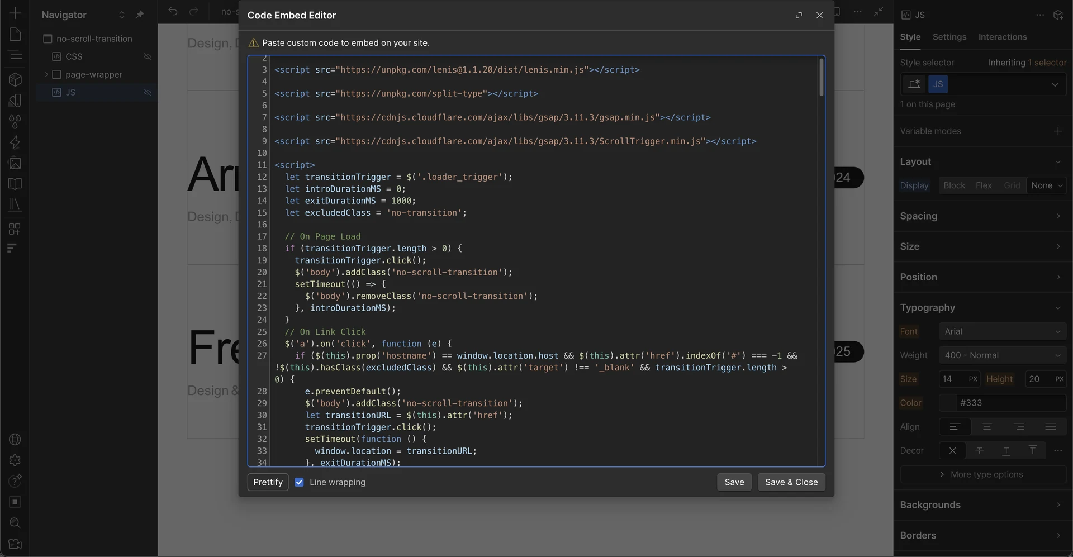Open the CMS book icon
The image size is (1073, 557).
(x=15, y=184)
